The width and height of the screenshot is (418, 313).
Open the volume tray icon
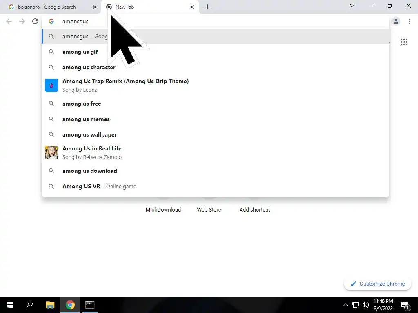tap(365, 305)
